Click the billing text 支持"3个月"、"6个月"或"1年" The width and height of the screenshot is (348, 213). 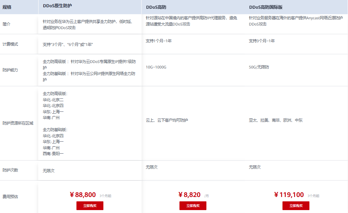(68, 45)
